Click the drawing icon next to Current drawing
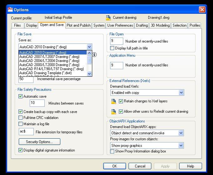 coord(108,18)
